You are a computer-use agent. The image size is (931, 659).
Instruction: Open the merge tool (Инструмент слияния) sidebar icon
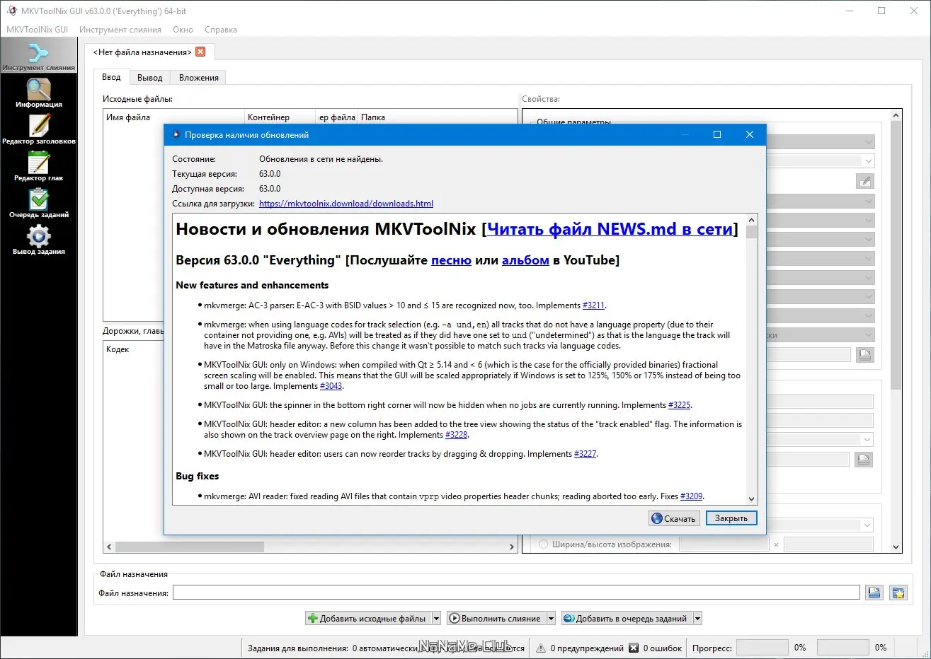coord(38,55)
